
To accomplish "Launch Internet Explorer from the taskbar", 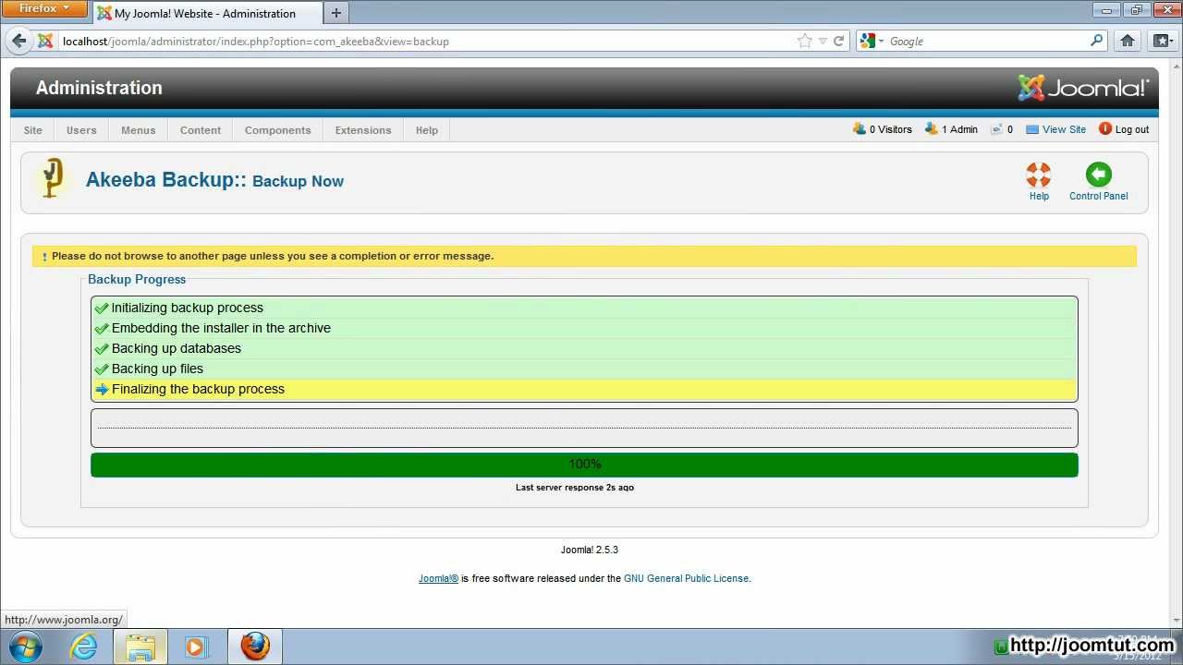I will click(x=84, y=647).
